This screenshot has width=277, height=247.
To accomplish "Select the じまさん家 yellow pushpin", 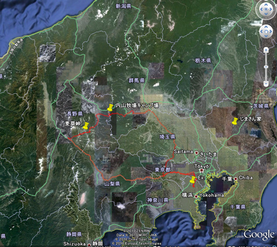I will [235, 121].
